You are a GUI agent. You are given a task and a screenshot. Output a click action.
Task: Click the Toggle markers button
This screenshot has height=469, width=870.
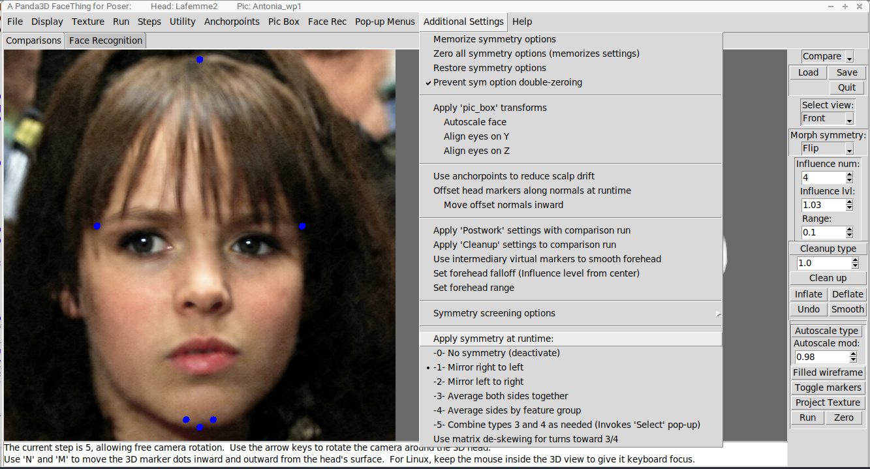click(828, 387)
